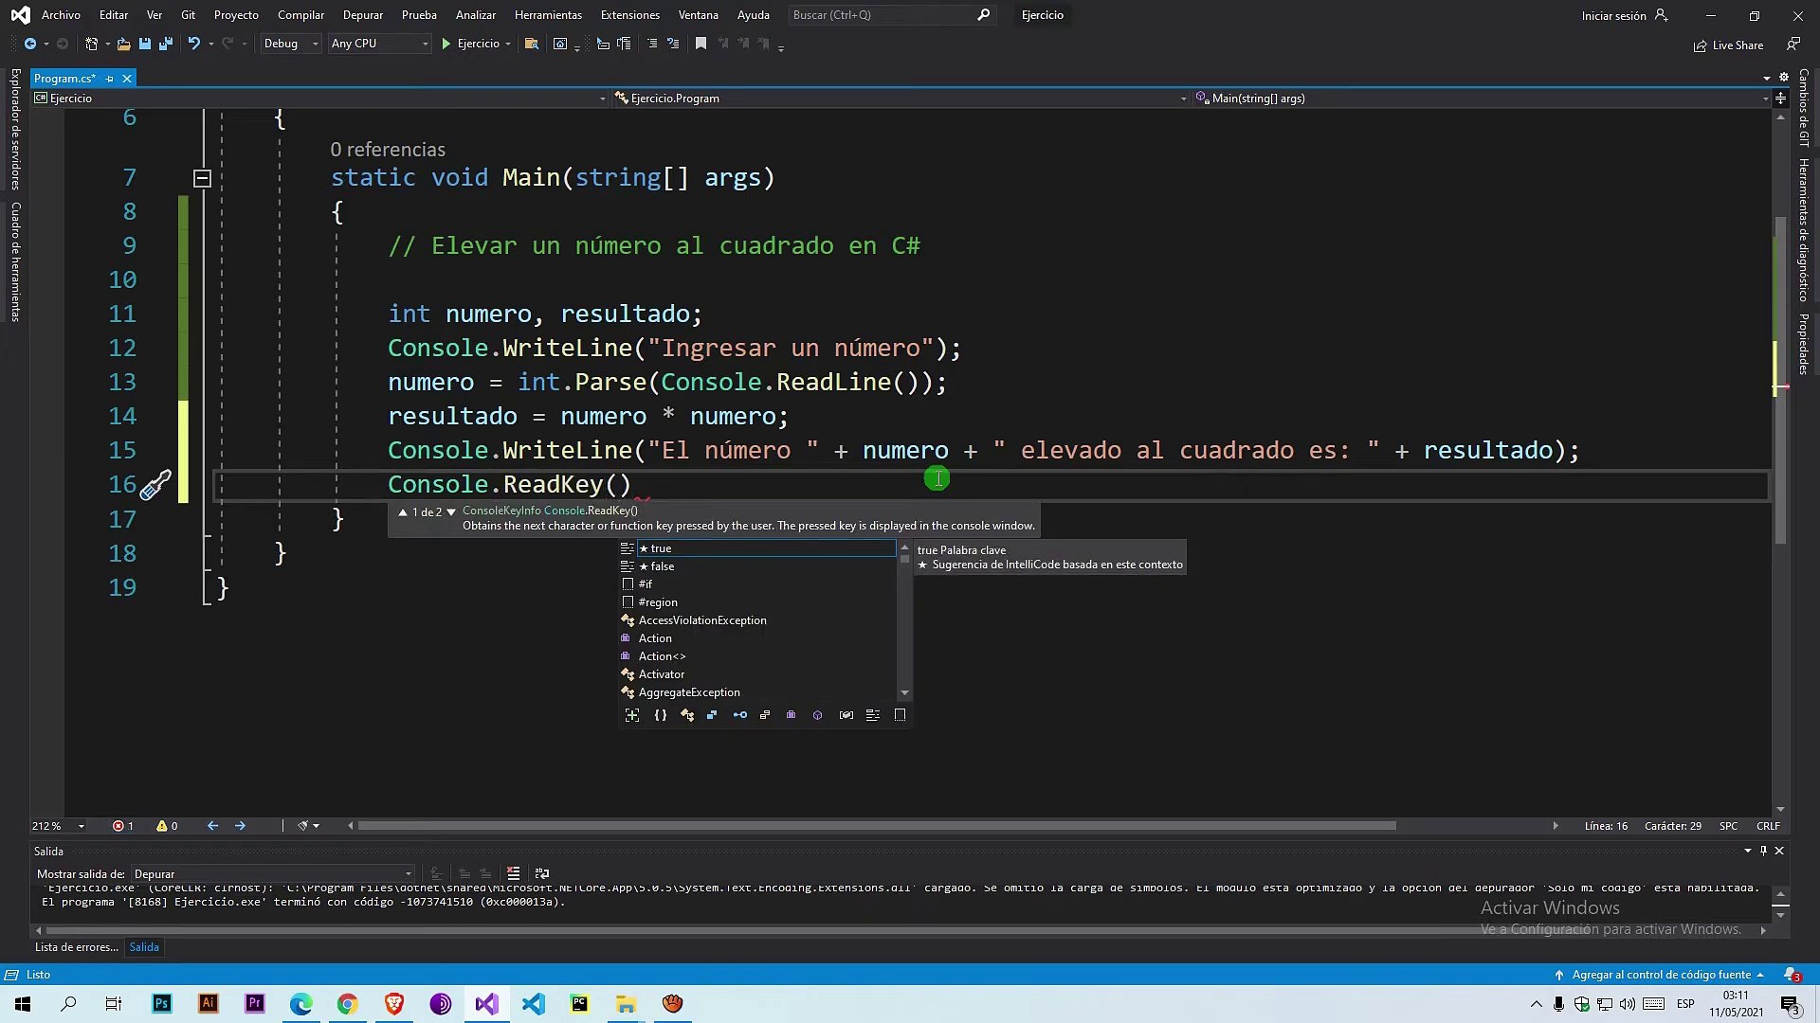
Task: Collapse the Main method outline box
Action: point(202,178)
